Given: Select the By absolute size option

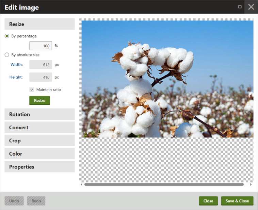Looking at the screenshot, I should click(7, 55).
